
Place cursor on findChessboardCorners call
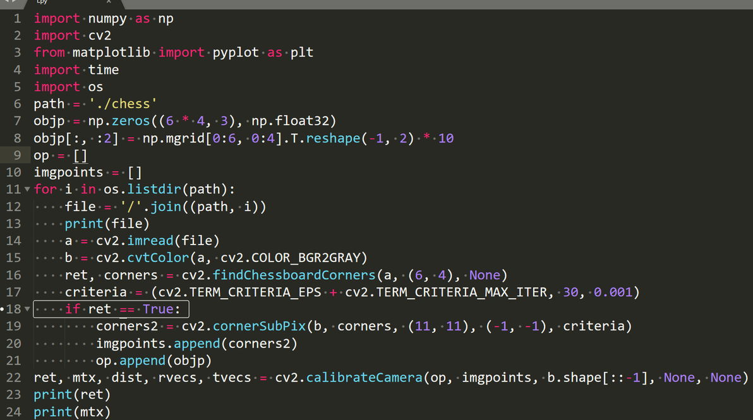(294, 275)
